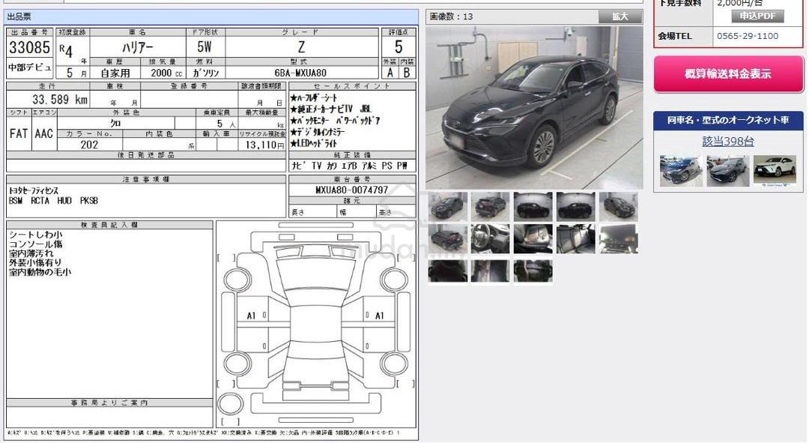Open the last thumbnail in second row
Viewport: 809px width, 443px height.
619,238
